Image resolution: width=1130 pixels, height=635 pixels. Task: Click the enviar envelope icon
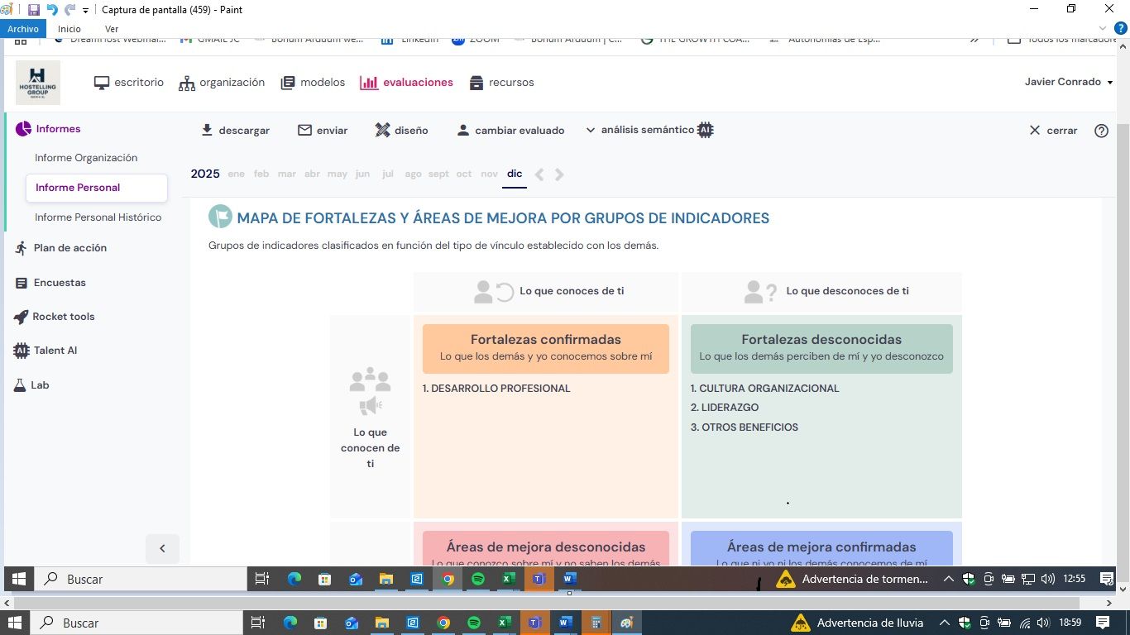click(x=304, y=130)
